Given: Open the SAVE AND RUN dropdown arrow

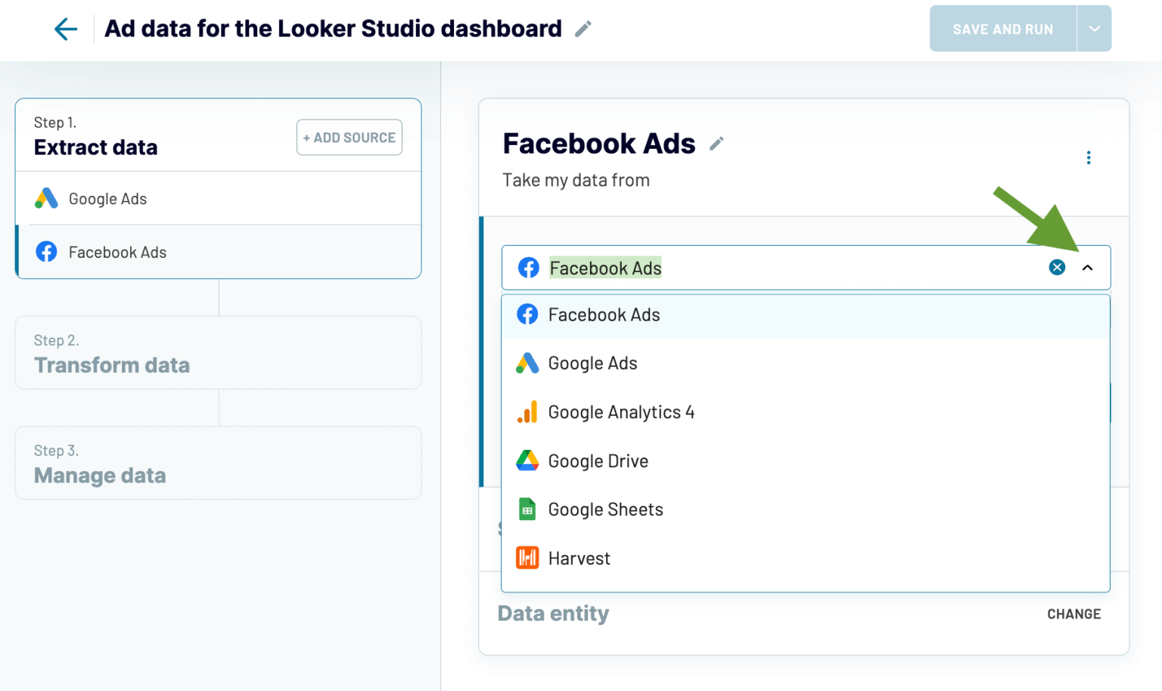Looking at the screenshot, I should point(1095,28).
